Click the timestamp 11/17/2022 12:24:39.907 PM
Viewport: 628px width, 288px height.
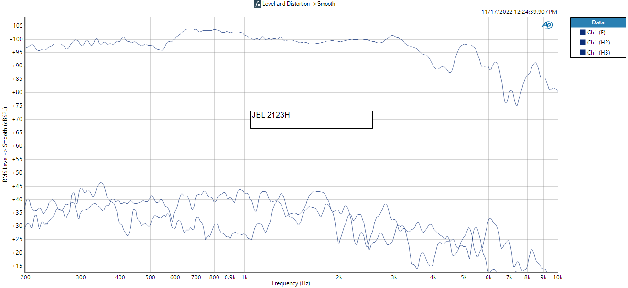(519, 12)
